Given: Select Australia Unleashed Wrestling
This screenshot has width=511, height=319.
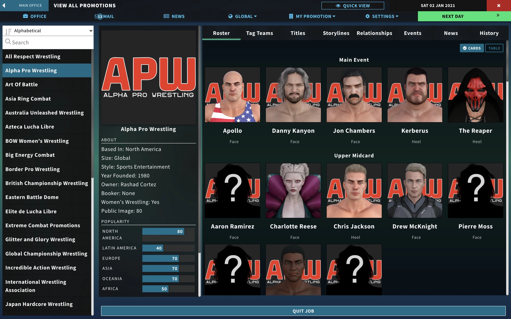Looking at the screenshot, I should (47, 113).
